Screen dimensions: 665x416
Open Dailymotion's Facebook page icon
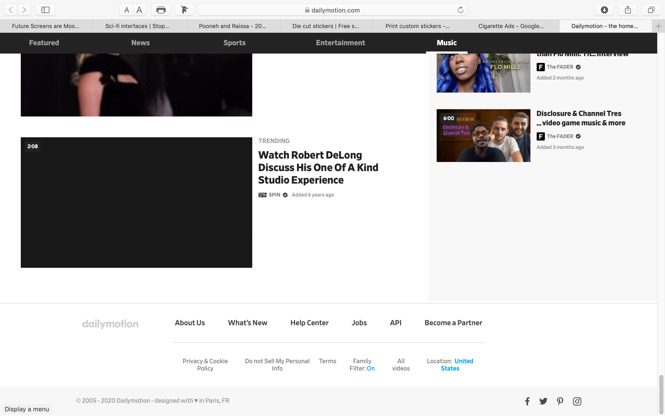pos(527,401)
